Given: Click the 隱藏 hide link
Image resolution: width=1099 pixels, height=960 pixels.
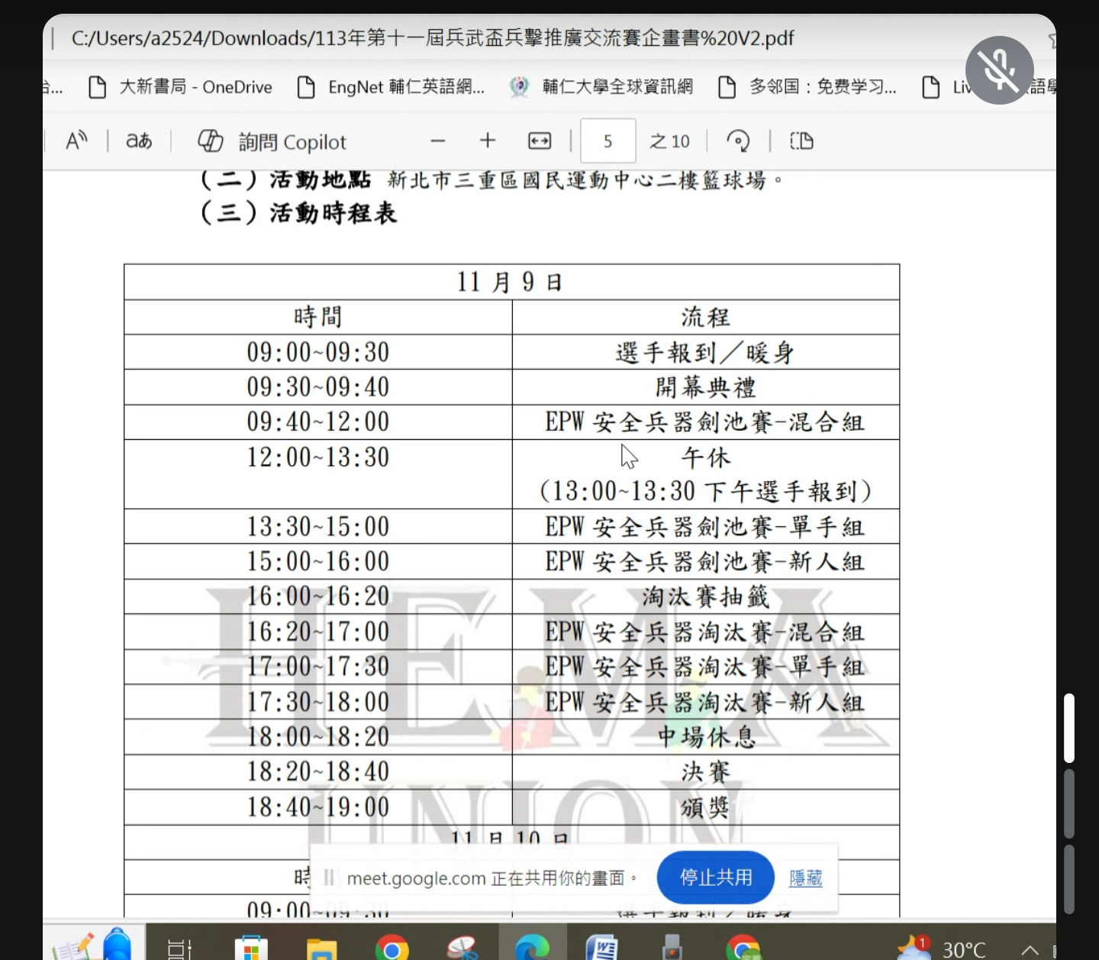Looking at the screenshot, I should coord(805,878).
